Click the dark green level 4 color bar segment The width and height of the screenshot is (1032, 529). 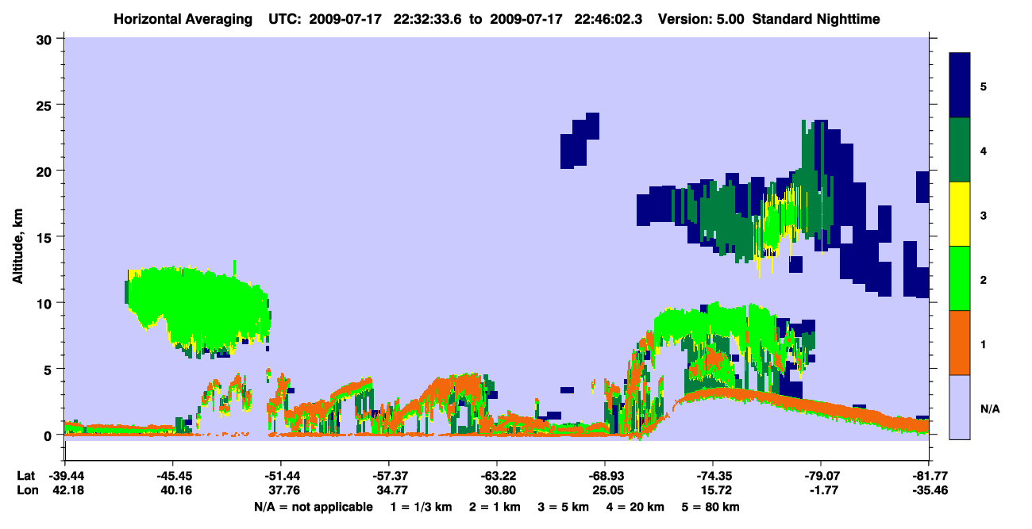pos(960,150)
